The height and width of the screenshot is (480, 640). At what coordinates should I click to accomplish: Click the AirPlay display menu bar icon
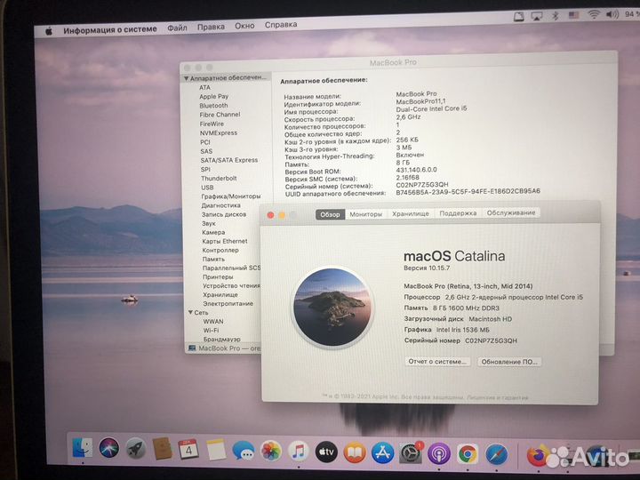coord(536,16)
